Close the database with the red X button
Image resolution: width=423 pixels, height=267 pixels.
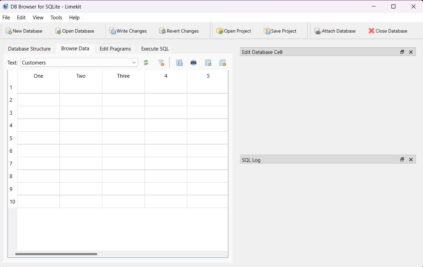click(388, 31)
